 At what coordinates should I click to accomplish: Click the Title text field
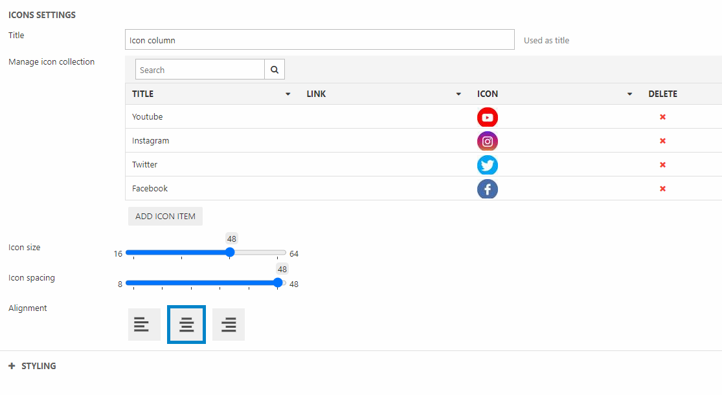[319, 40]
